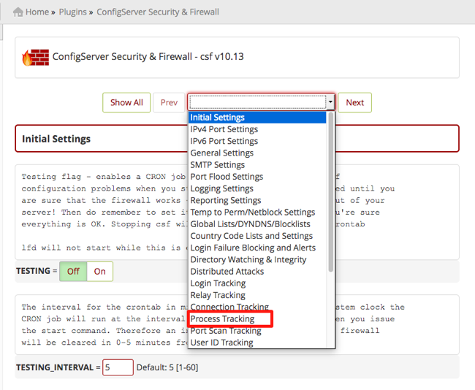Click the Next button

[x=354, y=103]
